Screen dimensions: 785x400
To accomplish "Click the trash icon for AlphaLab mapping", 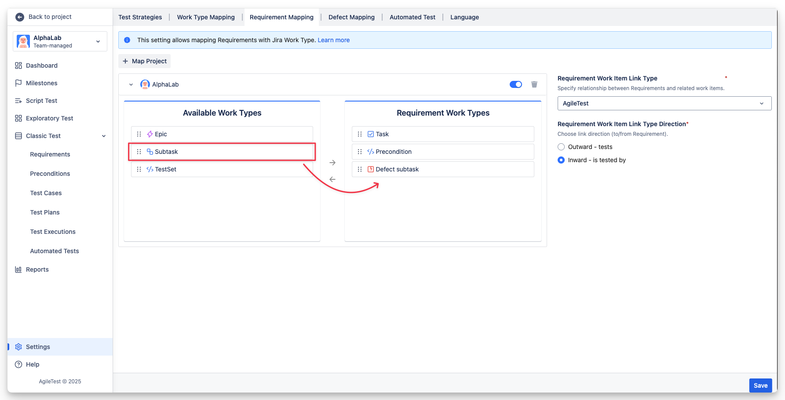I will [534, 84].
